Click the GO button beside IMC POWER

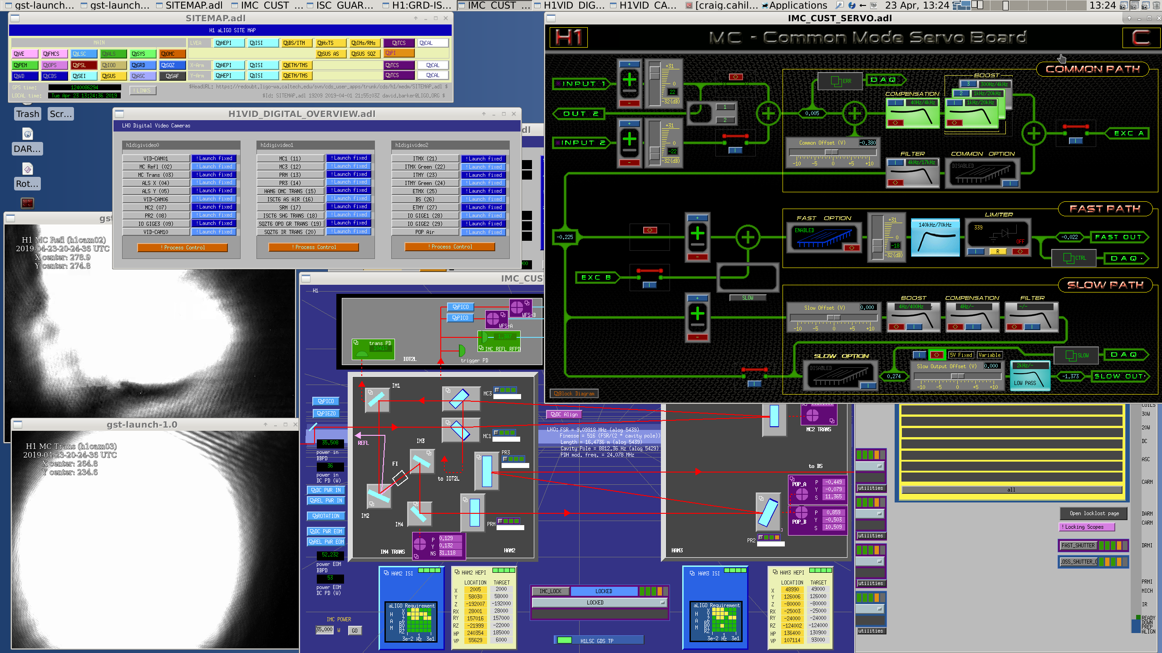355,630
